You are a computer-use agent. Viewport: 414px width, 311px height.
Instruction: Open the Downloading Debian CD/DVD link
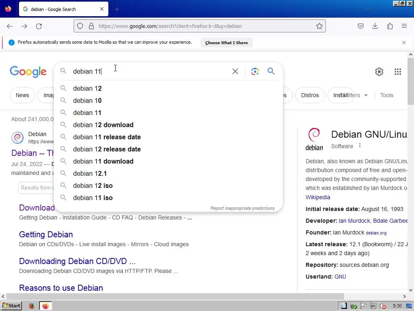coord(77,261)
